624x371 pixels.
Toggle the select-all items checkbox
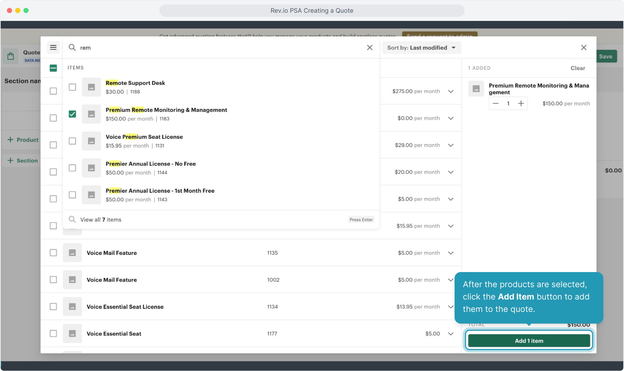tap(53, 68)
